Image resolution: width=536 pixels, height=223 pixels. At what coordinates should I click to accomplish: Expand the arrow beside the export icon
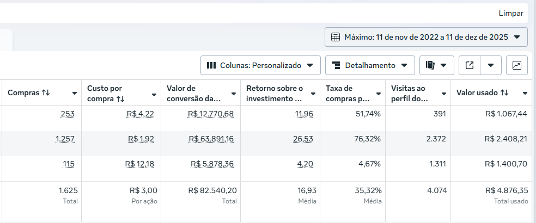point(491,65)
